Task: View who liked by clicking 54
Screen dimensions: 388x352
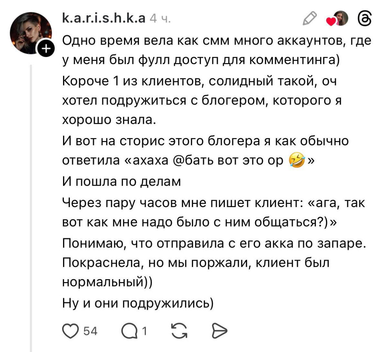Action: [90, 331]
